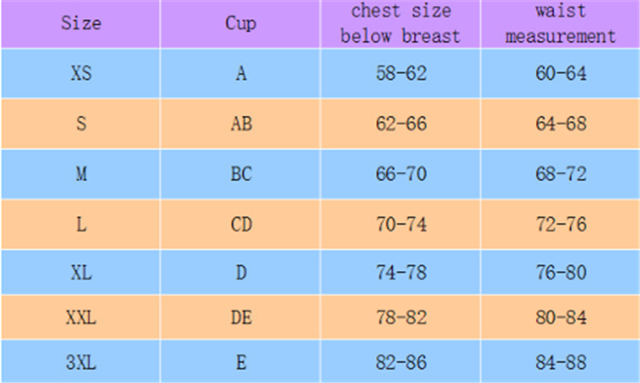Click the AB cup cell
Image resolution: width=640 pixels, height=383 pixels.
pyautogui.click(x=241, y=124)
